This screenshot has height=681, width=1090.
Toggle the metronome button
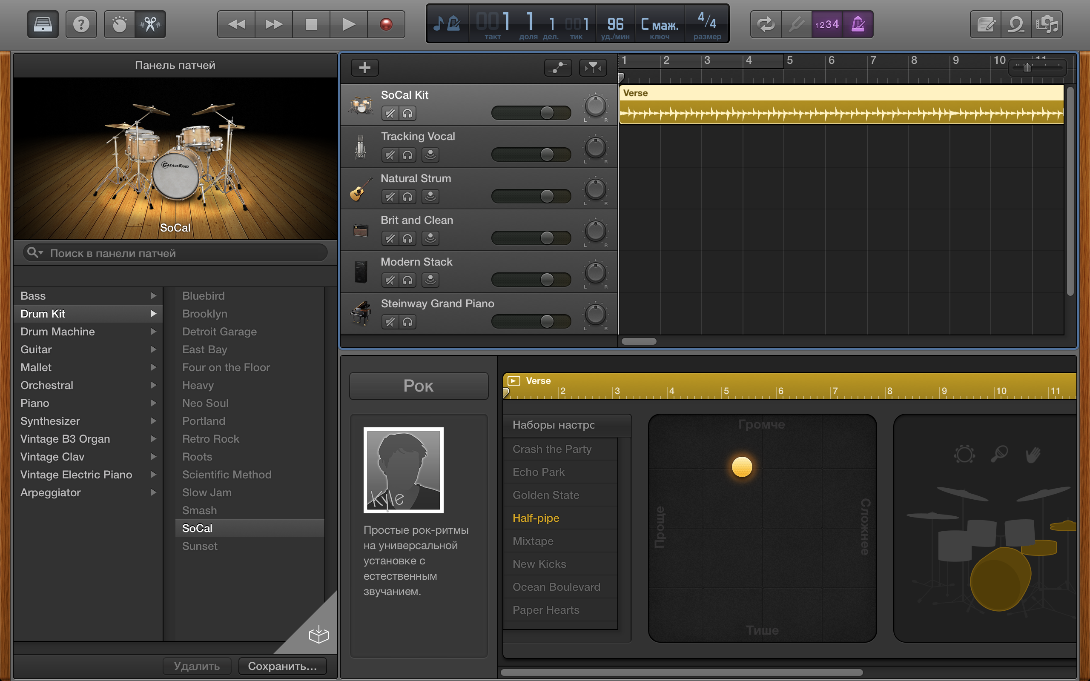click(x=858, y=24)
